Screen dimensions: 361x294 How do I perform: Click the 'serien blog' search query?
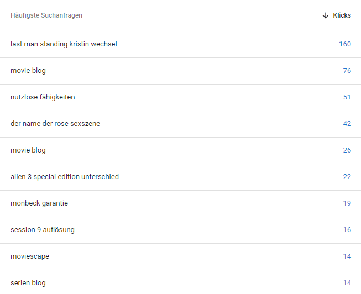pyautogui.click(x=28, y=283)
